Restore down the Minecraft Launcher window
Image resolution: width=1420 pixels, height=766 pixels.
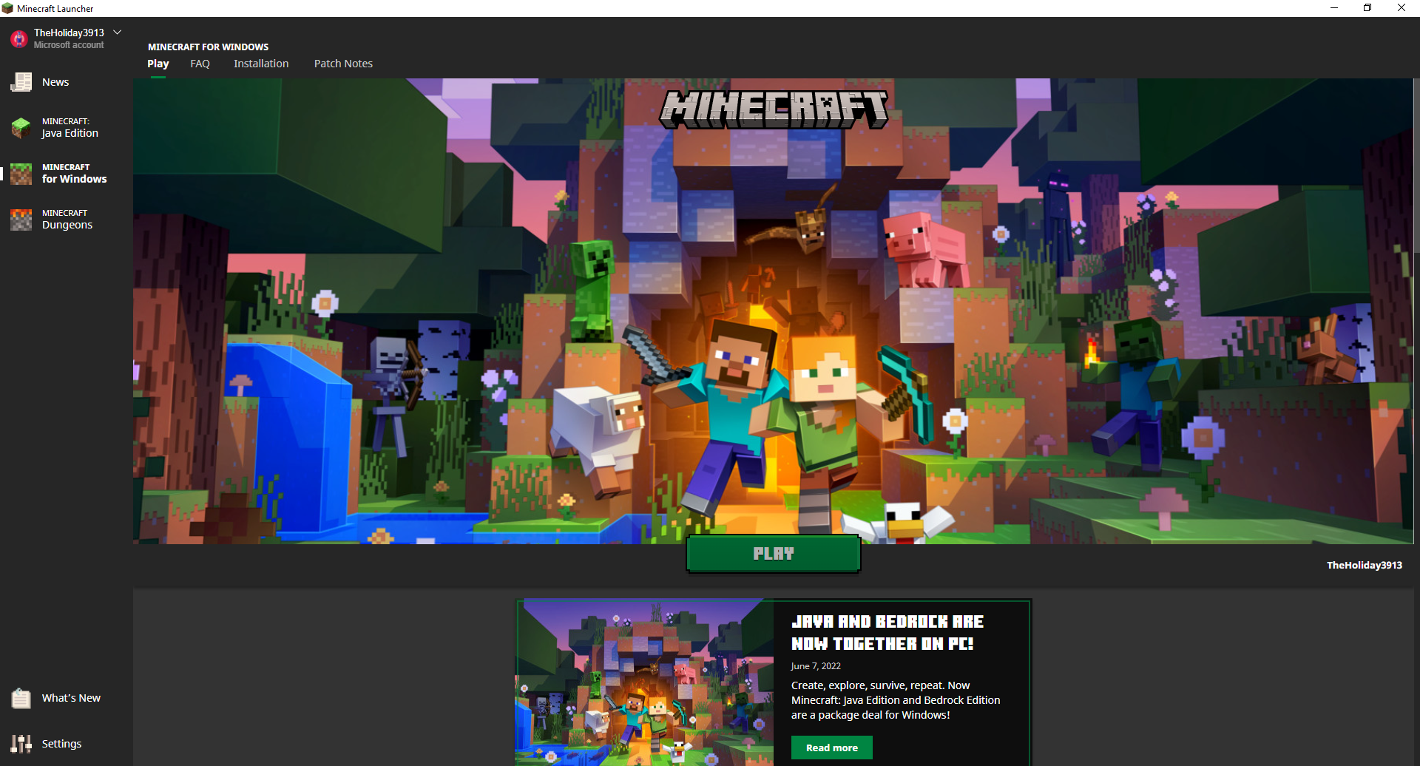1367,8
